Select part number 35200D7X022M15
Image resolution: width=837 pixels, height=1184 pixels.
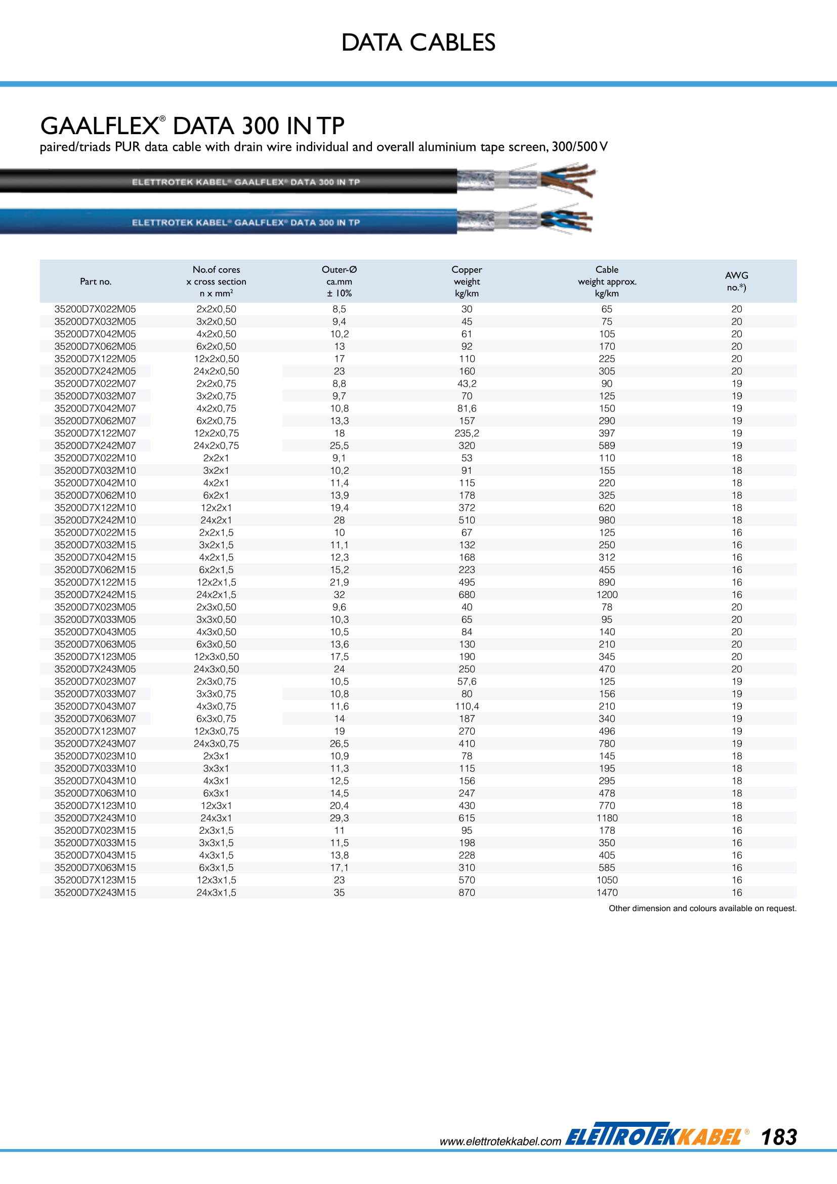(95, 532)
